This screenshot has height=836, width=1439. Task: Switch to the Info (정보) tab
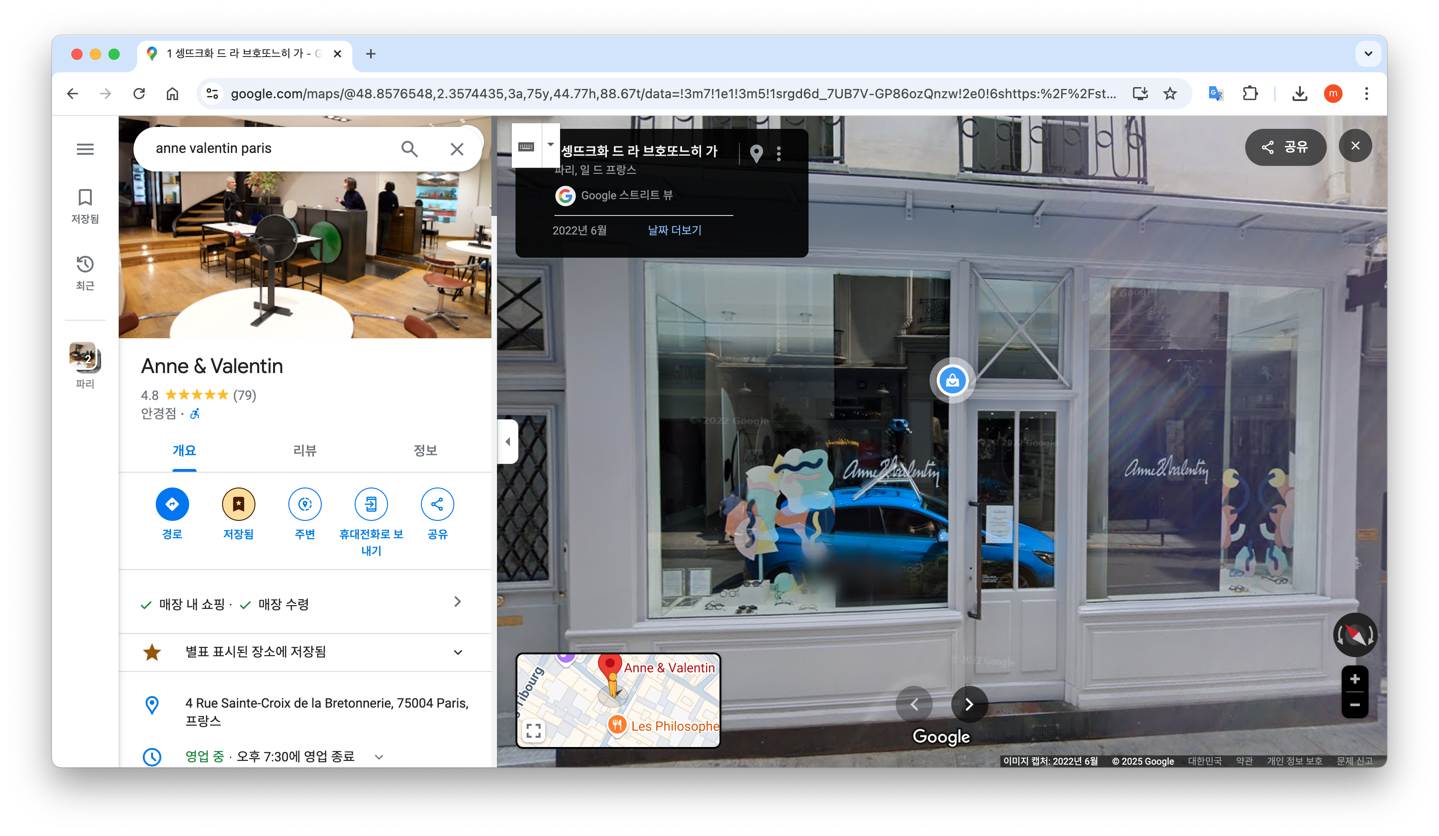425,450
